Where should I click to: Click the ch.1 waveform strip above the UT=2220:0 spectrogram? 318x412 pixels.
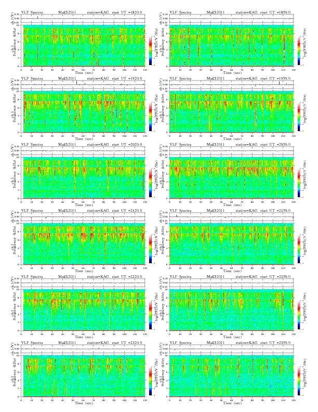(83, 283)
